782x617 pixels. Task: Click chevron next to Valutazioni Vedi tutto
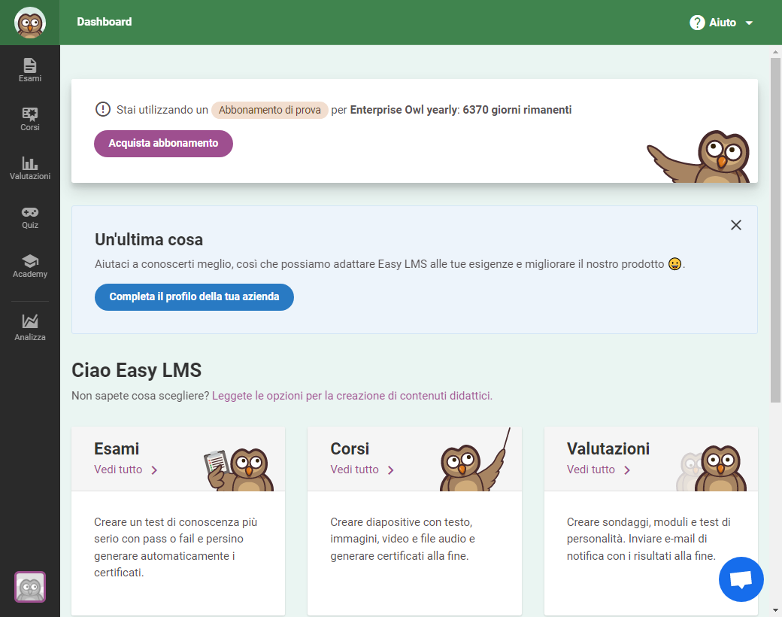coord(627,470)
